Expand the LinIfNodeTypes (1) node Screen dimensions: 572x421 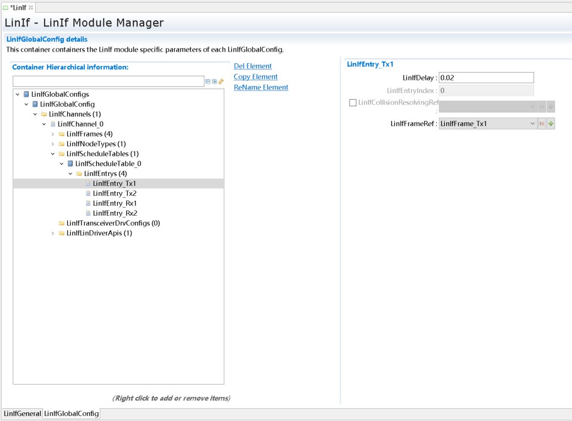coord(53,144)
